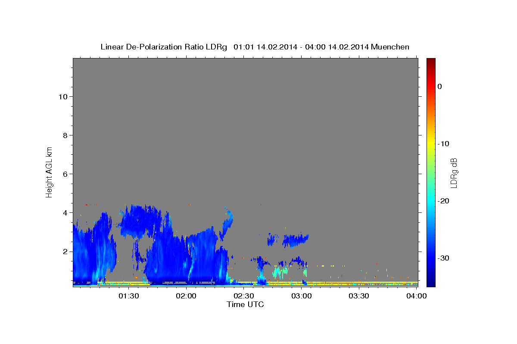The width and height of the screenshot is (517, 344).
Task: Click the end time '04:00 14.02.2014' in title
Action: [x=337, y=47]
